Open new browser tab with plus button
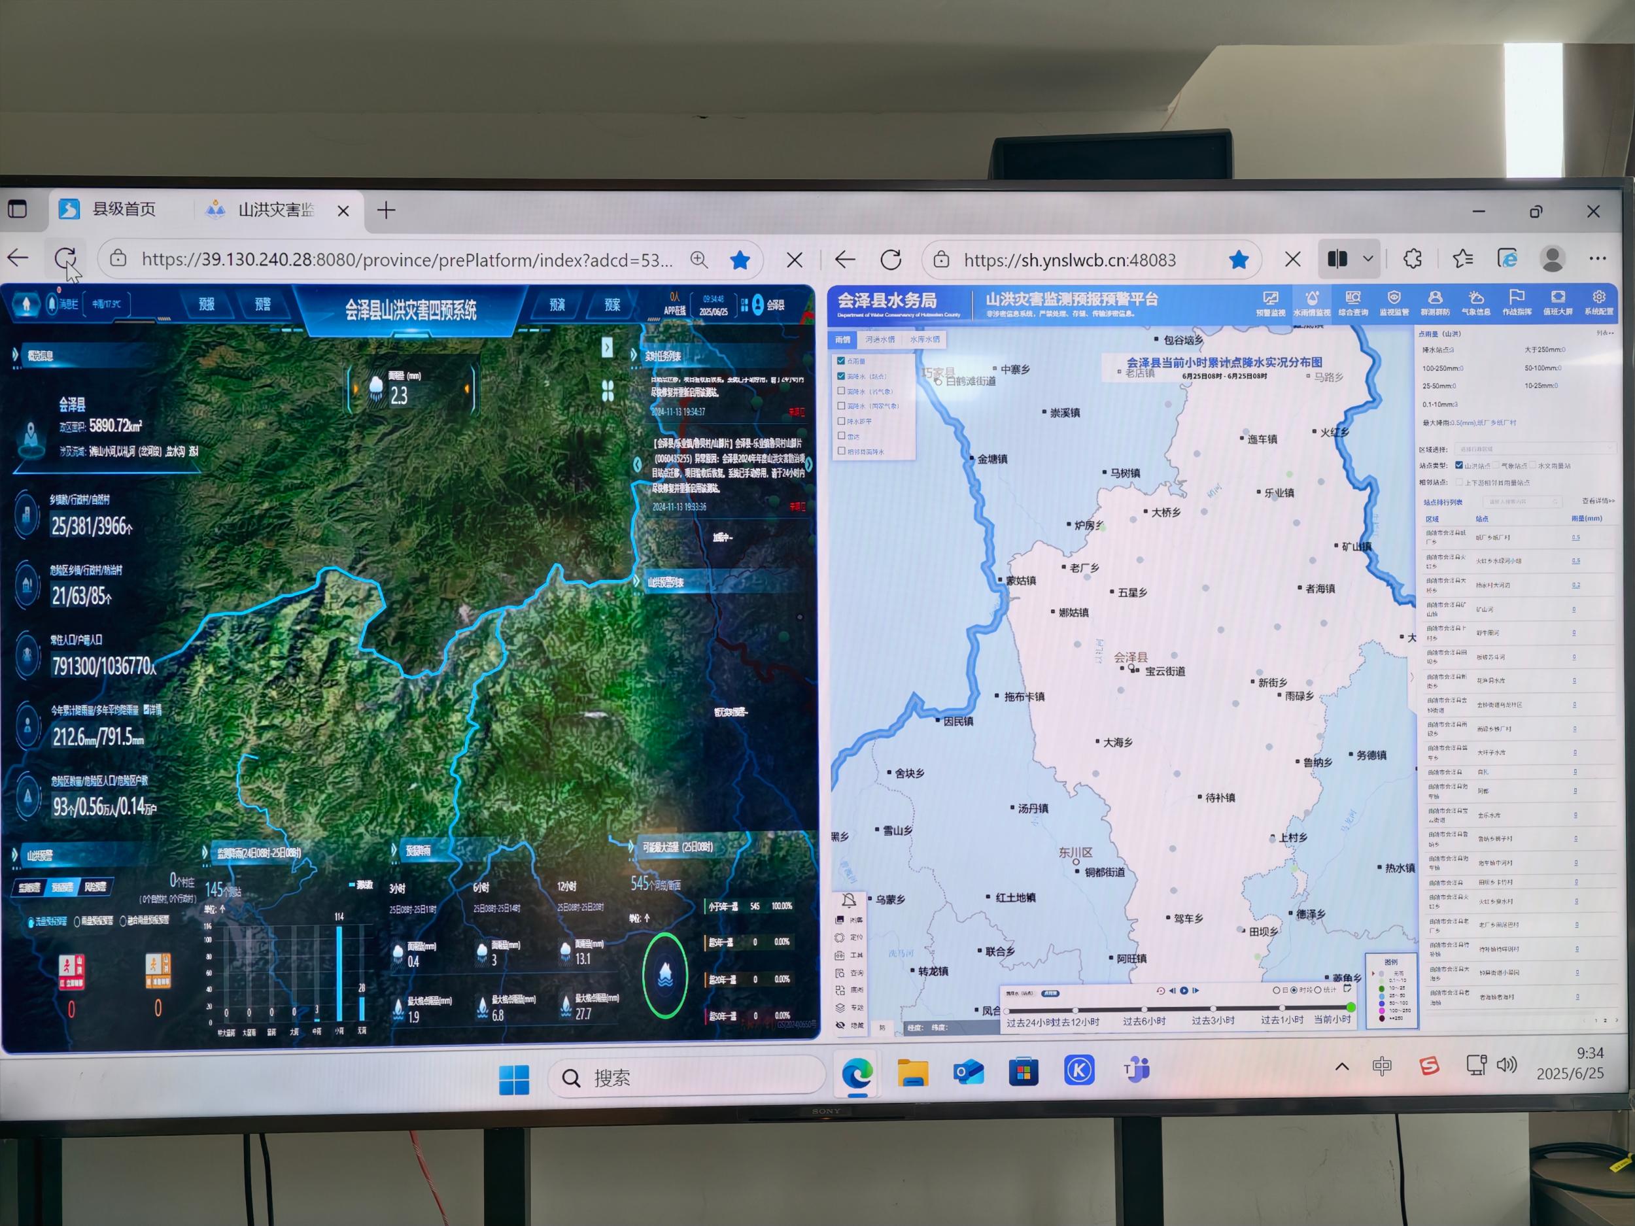1635x1226 pixels. point(386,211)
